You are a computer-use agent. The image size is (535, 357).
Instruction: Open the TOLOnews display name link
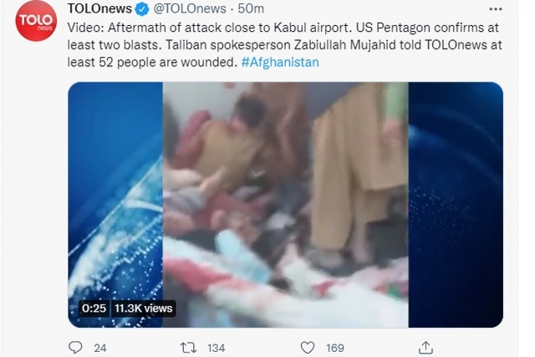tap(99, 8)
